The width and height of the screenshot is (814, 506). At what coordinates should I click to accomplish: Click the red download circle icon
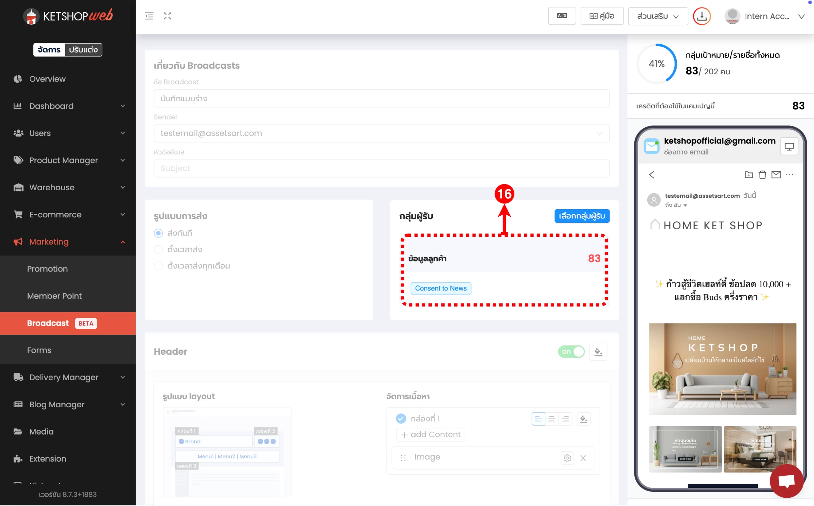point(702,16)
